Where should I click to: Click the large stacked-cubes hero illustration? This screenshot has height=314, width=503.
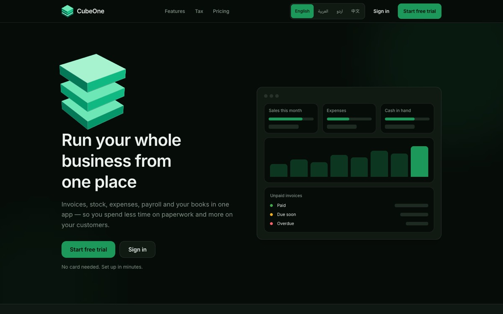[x=93, y=92]
